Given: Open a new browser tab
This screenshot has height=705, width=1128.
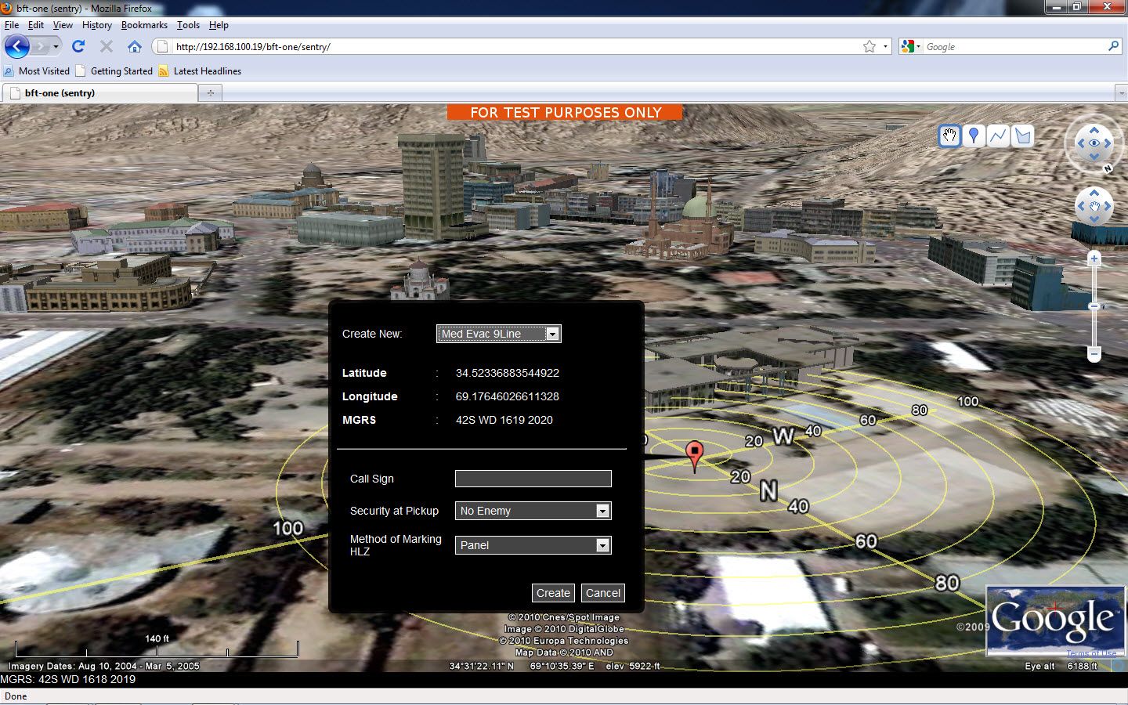Looking at the screenshot, I should pos(210,93).
